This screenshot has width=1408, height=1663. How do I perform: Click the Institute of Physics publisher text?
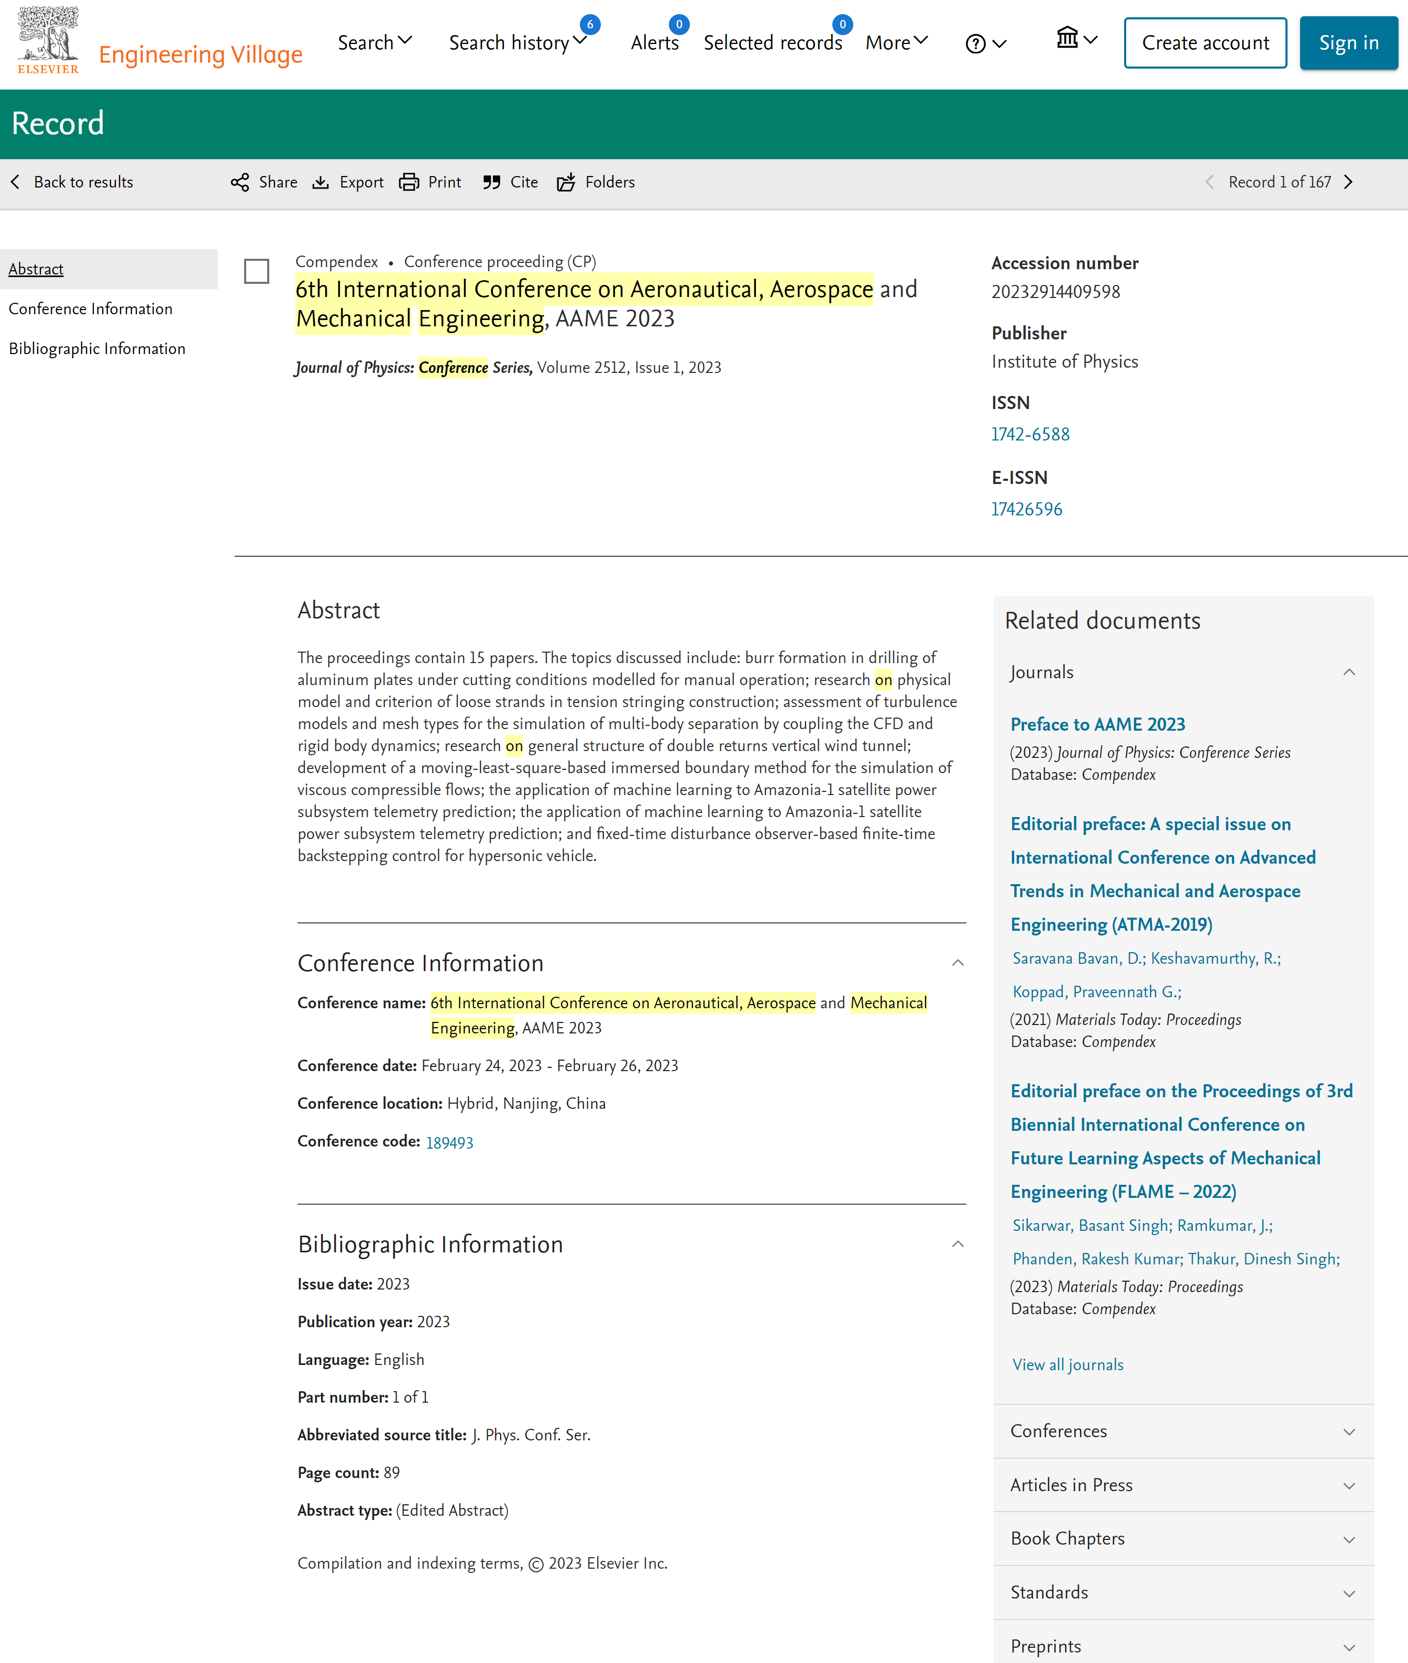(1065, 362)
